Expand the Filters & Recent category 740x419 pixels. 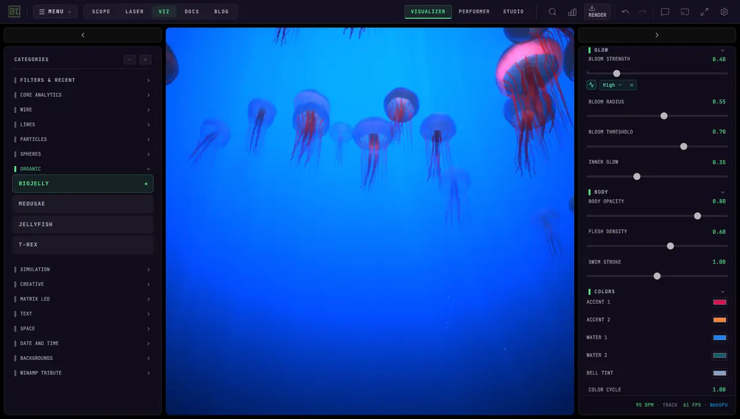83,80
